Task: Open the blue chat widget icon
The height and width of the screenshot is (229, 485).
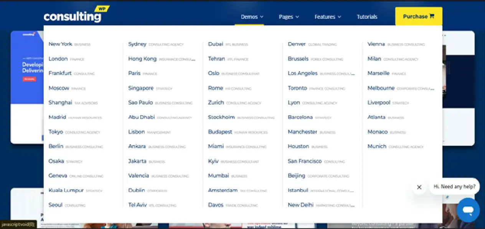Action: pyautogui.click(x=468, y=210)
